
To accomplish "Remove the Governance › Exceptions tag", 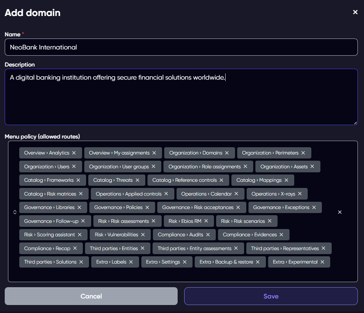I will pyautogui.click(x=314, y=207).
